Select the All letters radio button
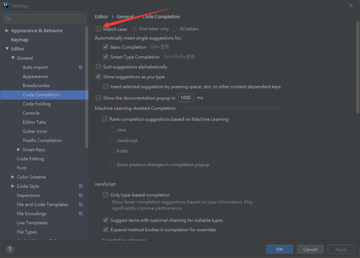The width and height of the screenshot is (360, 258). point(175,29)
